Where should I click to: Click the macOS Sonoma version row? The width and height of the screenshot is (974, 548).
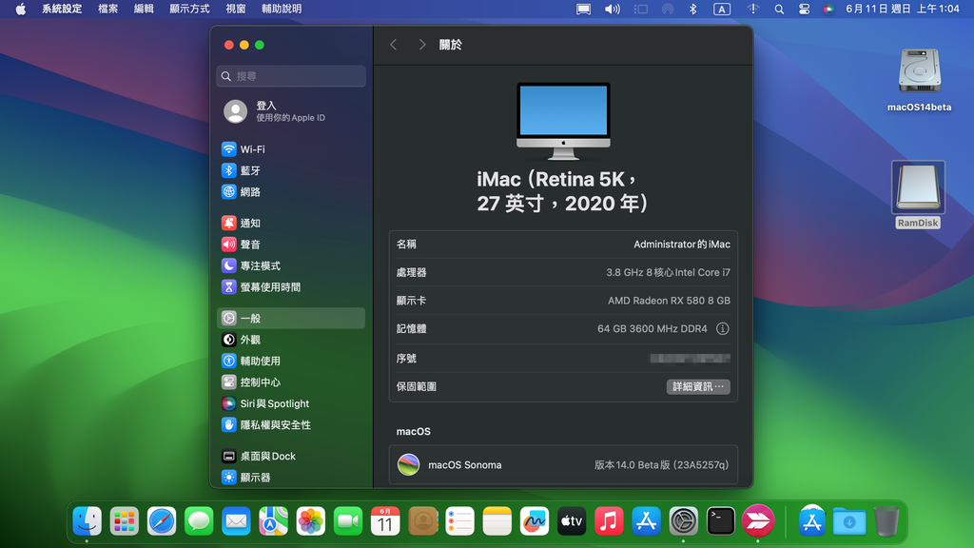coord(563,464)
